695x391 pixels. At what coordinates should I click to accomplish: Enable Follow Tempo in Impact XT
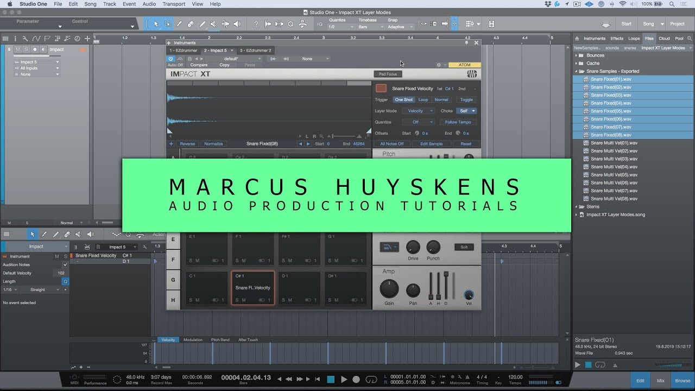tap(458, 122)
